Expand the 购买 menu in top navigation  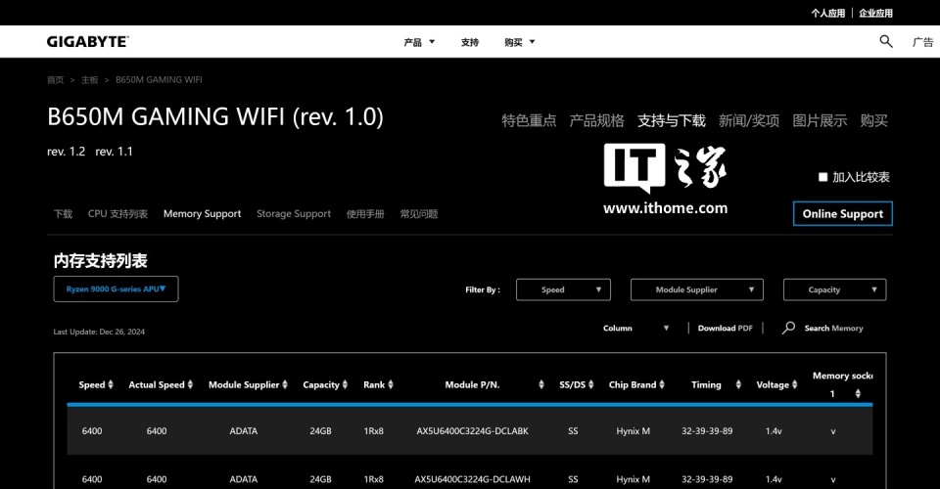519,42
